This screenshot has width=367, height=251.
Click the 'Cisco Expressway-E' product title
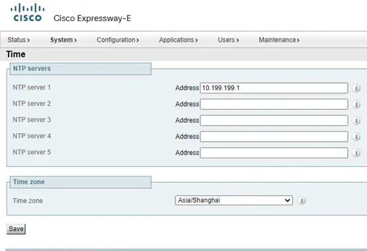(92, 19)
